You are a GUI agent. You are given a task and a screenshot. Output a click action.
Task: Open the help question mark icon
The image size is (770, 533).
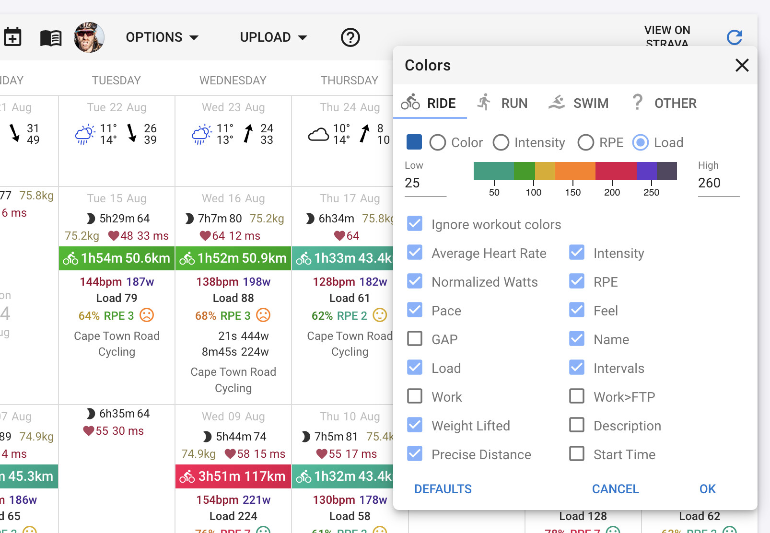[x=350, y=37]
